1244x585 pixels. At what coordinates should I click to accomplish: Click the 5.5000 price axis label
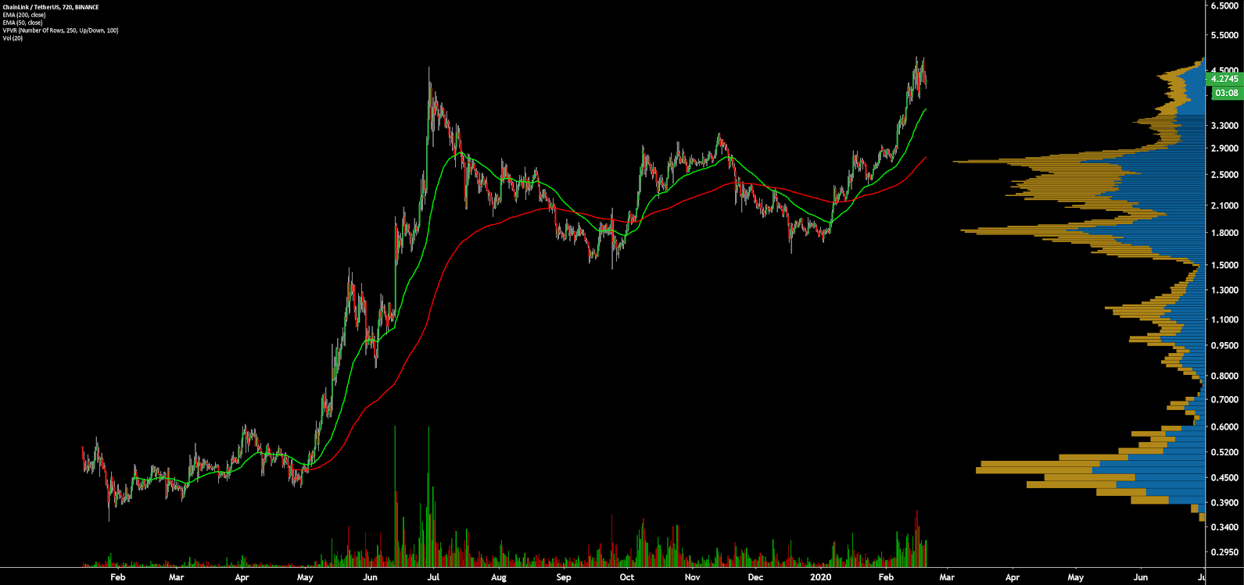click(1224, 36)
